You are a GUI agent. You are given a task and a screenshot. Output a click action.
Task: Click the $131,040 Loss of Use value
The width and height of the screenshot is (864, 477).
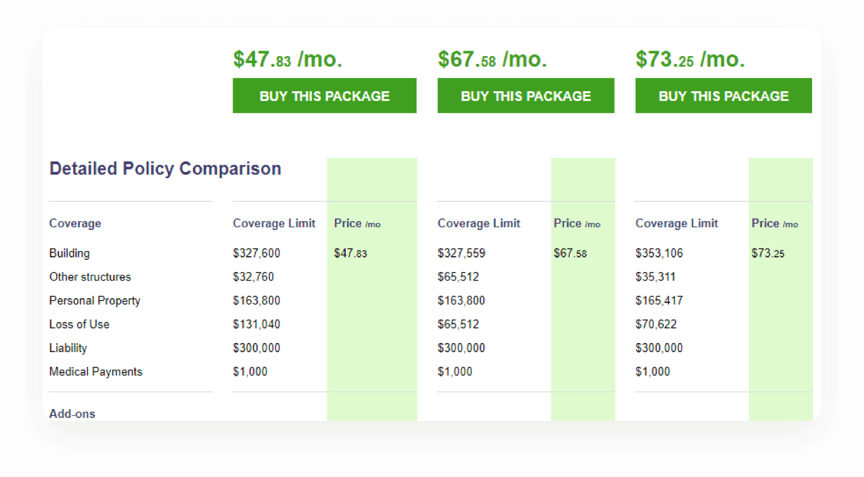256,325
